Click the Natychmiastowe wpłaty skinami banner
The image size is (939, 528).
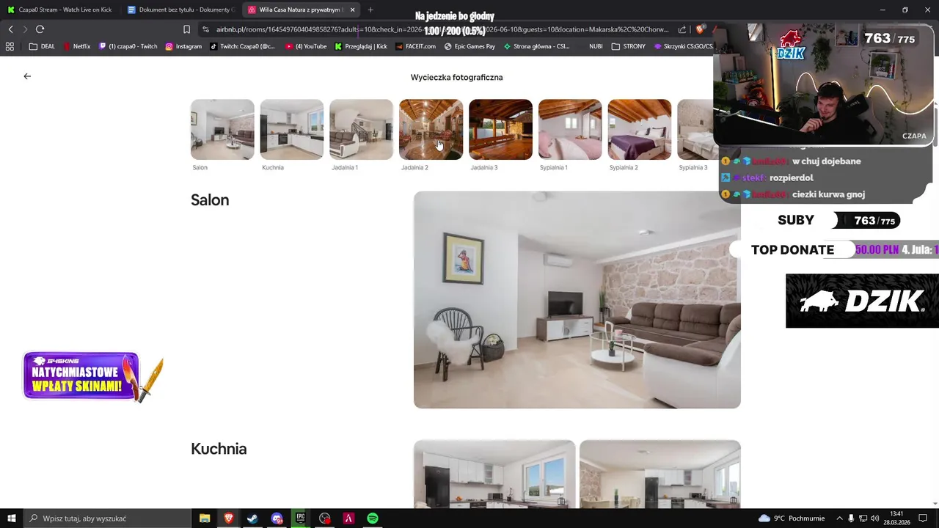point(92,377)
